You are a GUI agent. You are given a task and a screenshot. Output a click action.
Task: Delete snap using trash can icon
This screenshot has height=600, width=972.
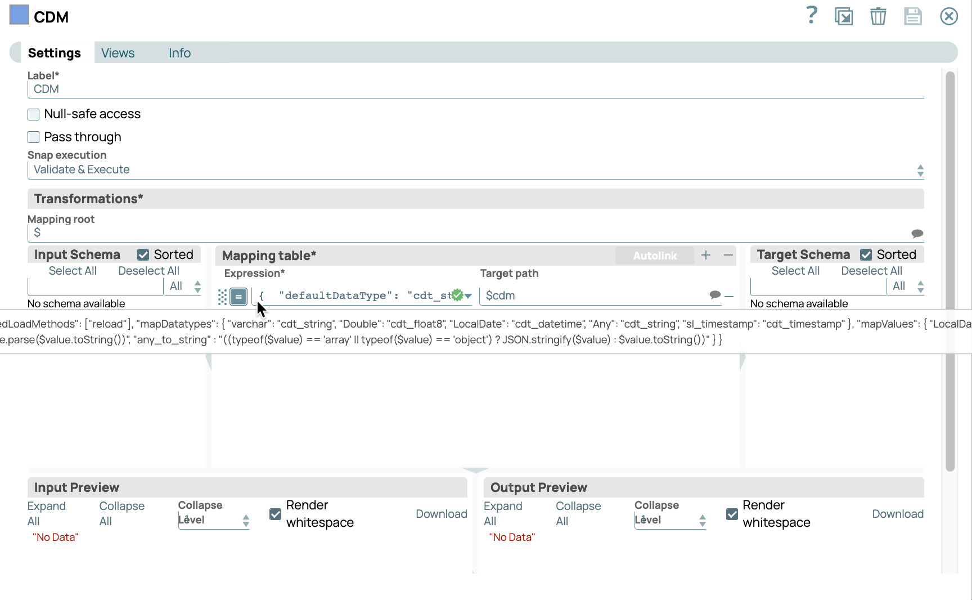tap(878, 16)
